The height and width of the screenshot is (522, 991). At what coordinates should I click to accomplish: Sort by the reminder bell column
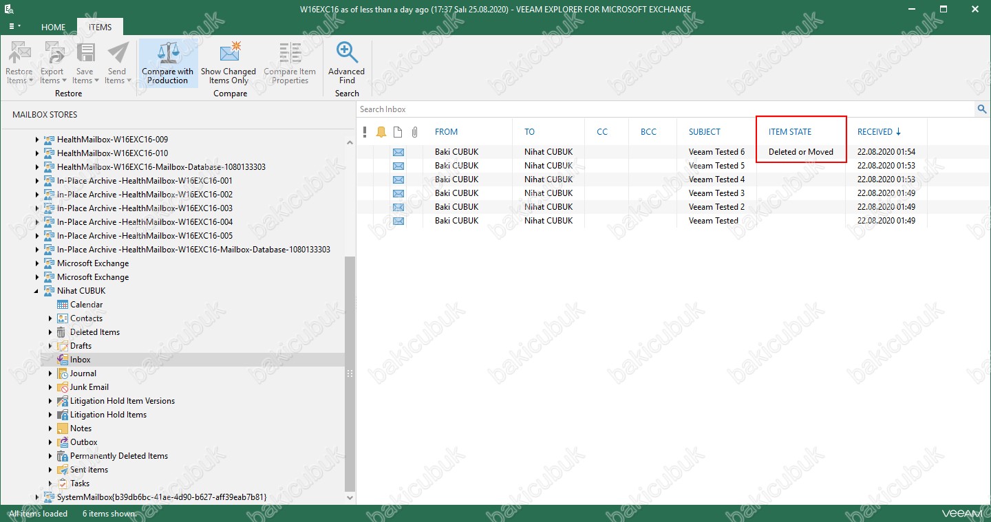(381, 132)
